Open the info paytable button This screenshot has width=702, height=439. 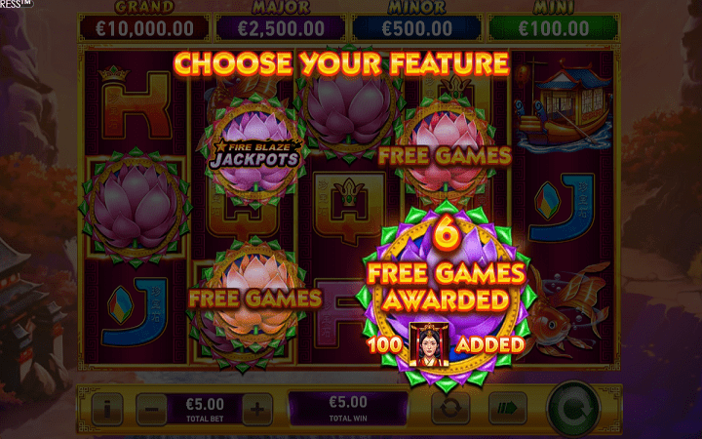(x=107, y=409)
